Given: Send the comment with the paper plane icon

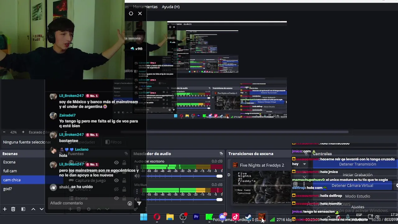Looking at the screenshot, I should pos(139,203).
